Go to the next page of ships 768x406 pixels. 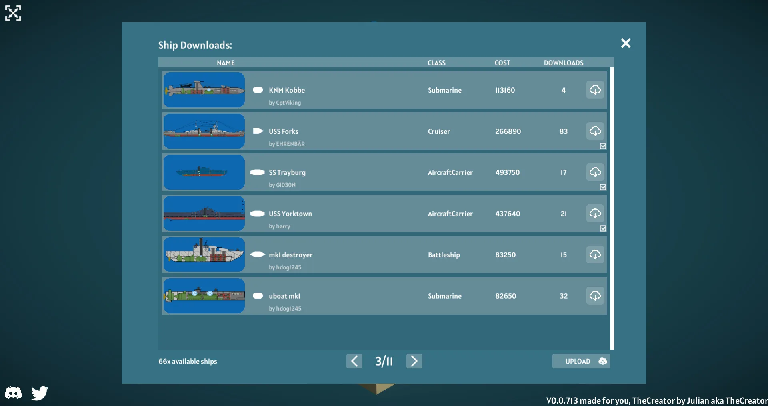(x=414, y=361)
